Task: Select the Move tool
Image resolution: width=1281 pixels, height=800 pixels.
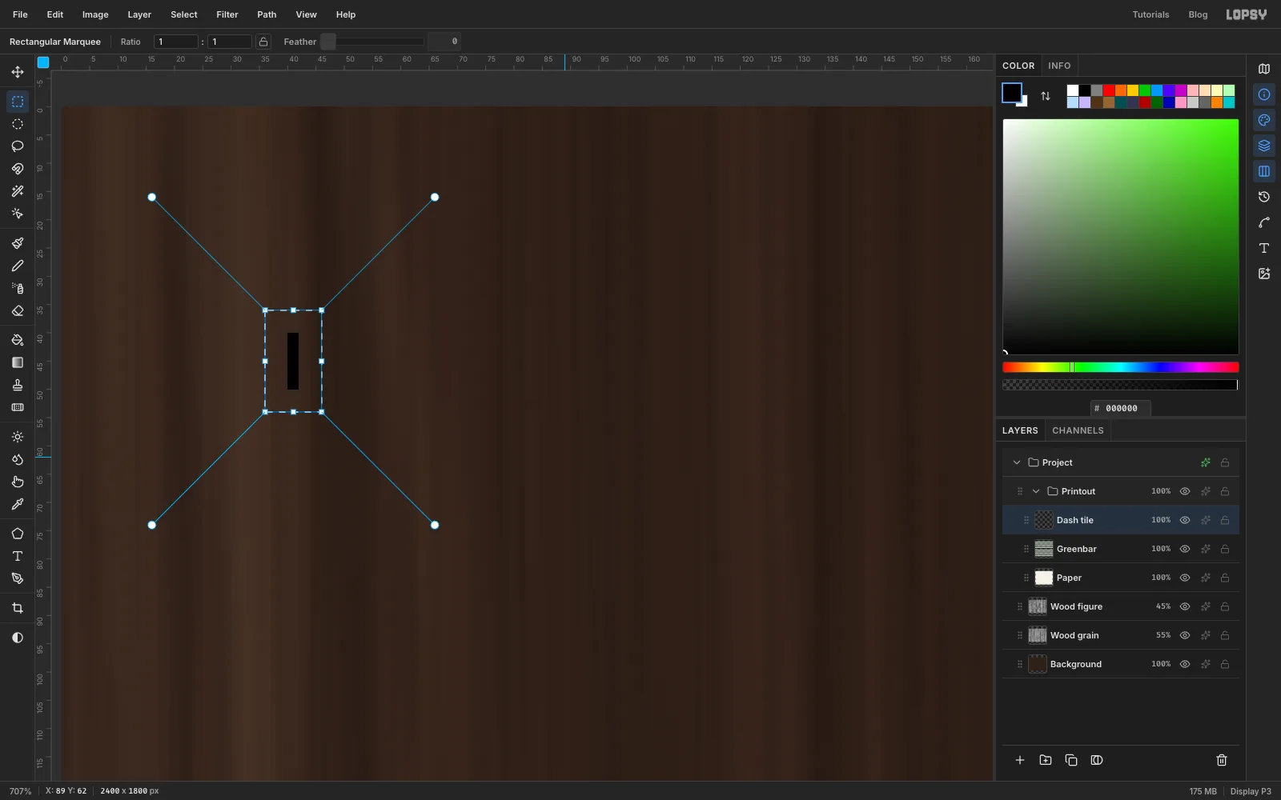Action: coord(18,72)
